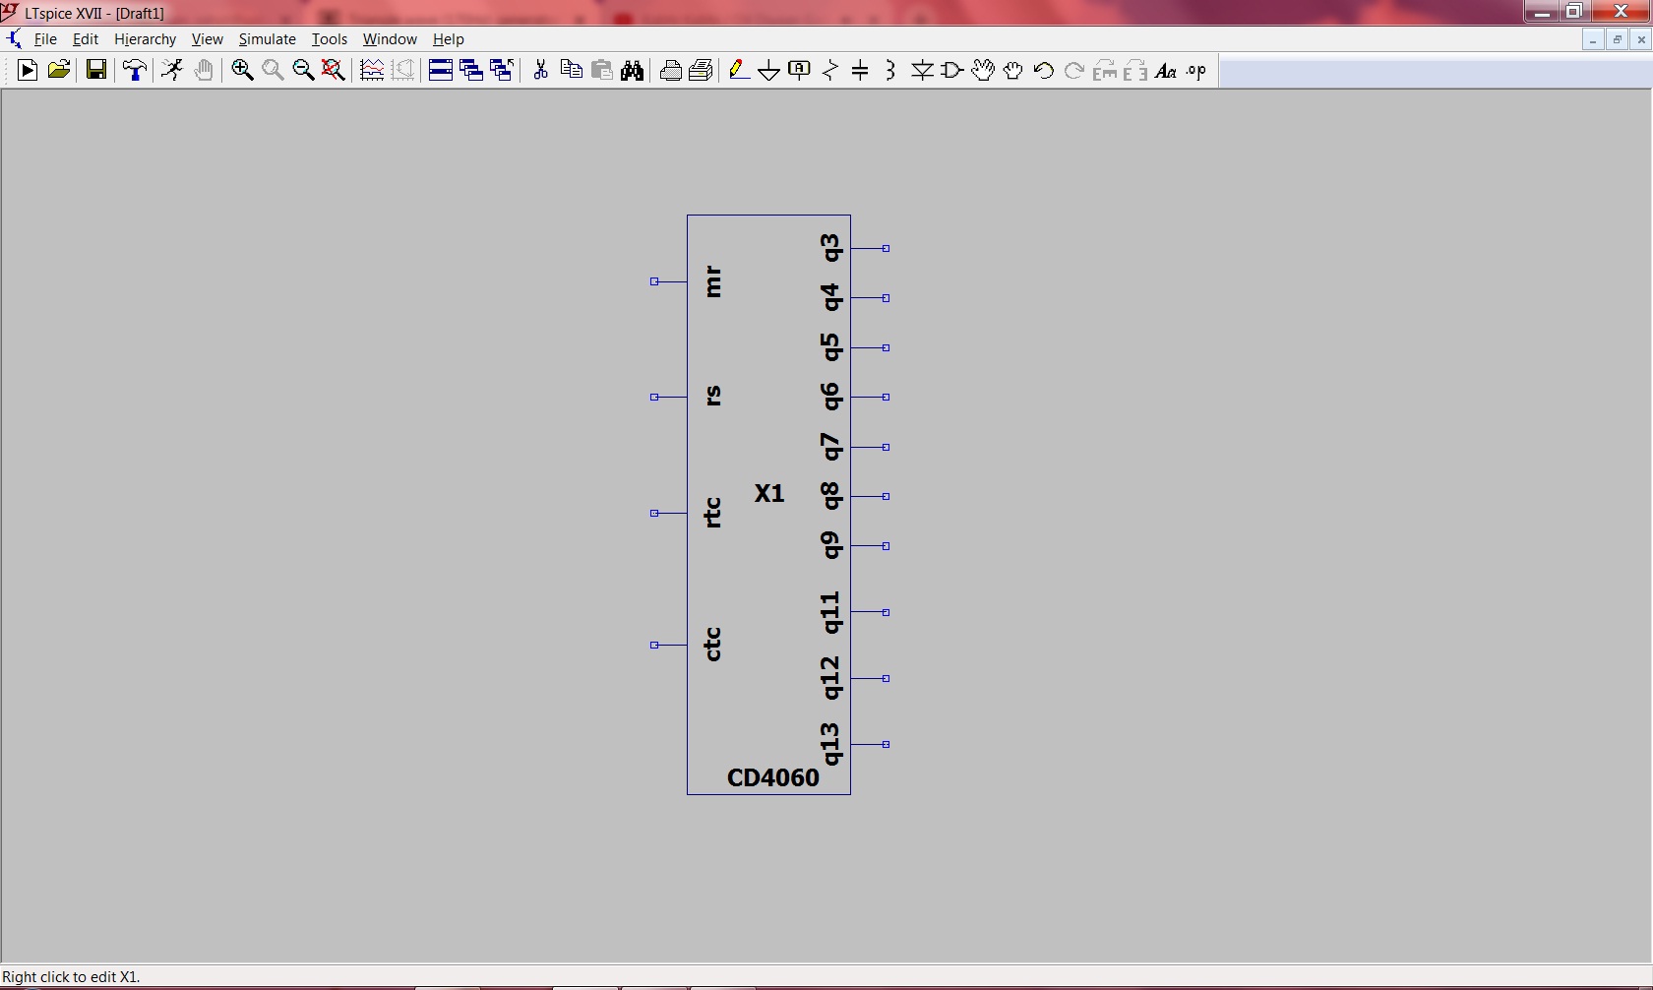Click the q6 pin label text

(831, 397)
